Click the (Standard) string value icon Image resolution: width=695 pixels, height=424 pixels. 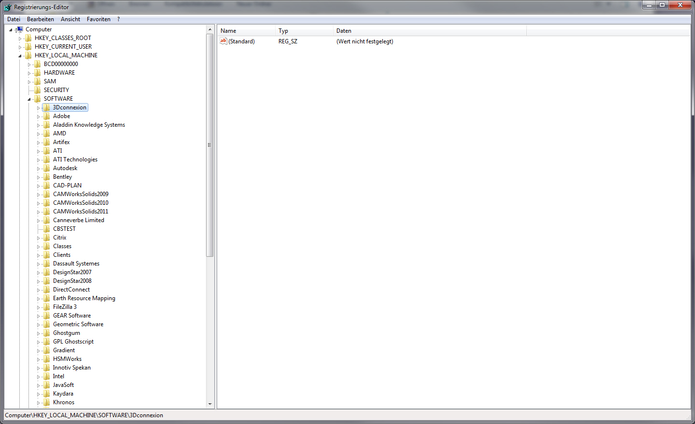point(223,41)
